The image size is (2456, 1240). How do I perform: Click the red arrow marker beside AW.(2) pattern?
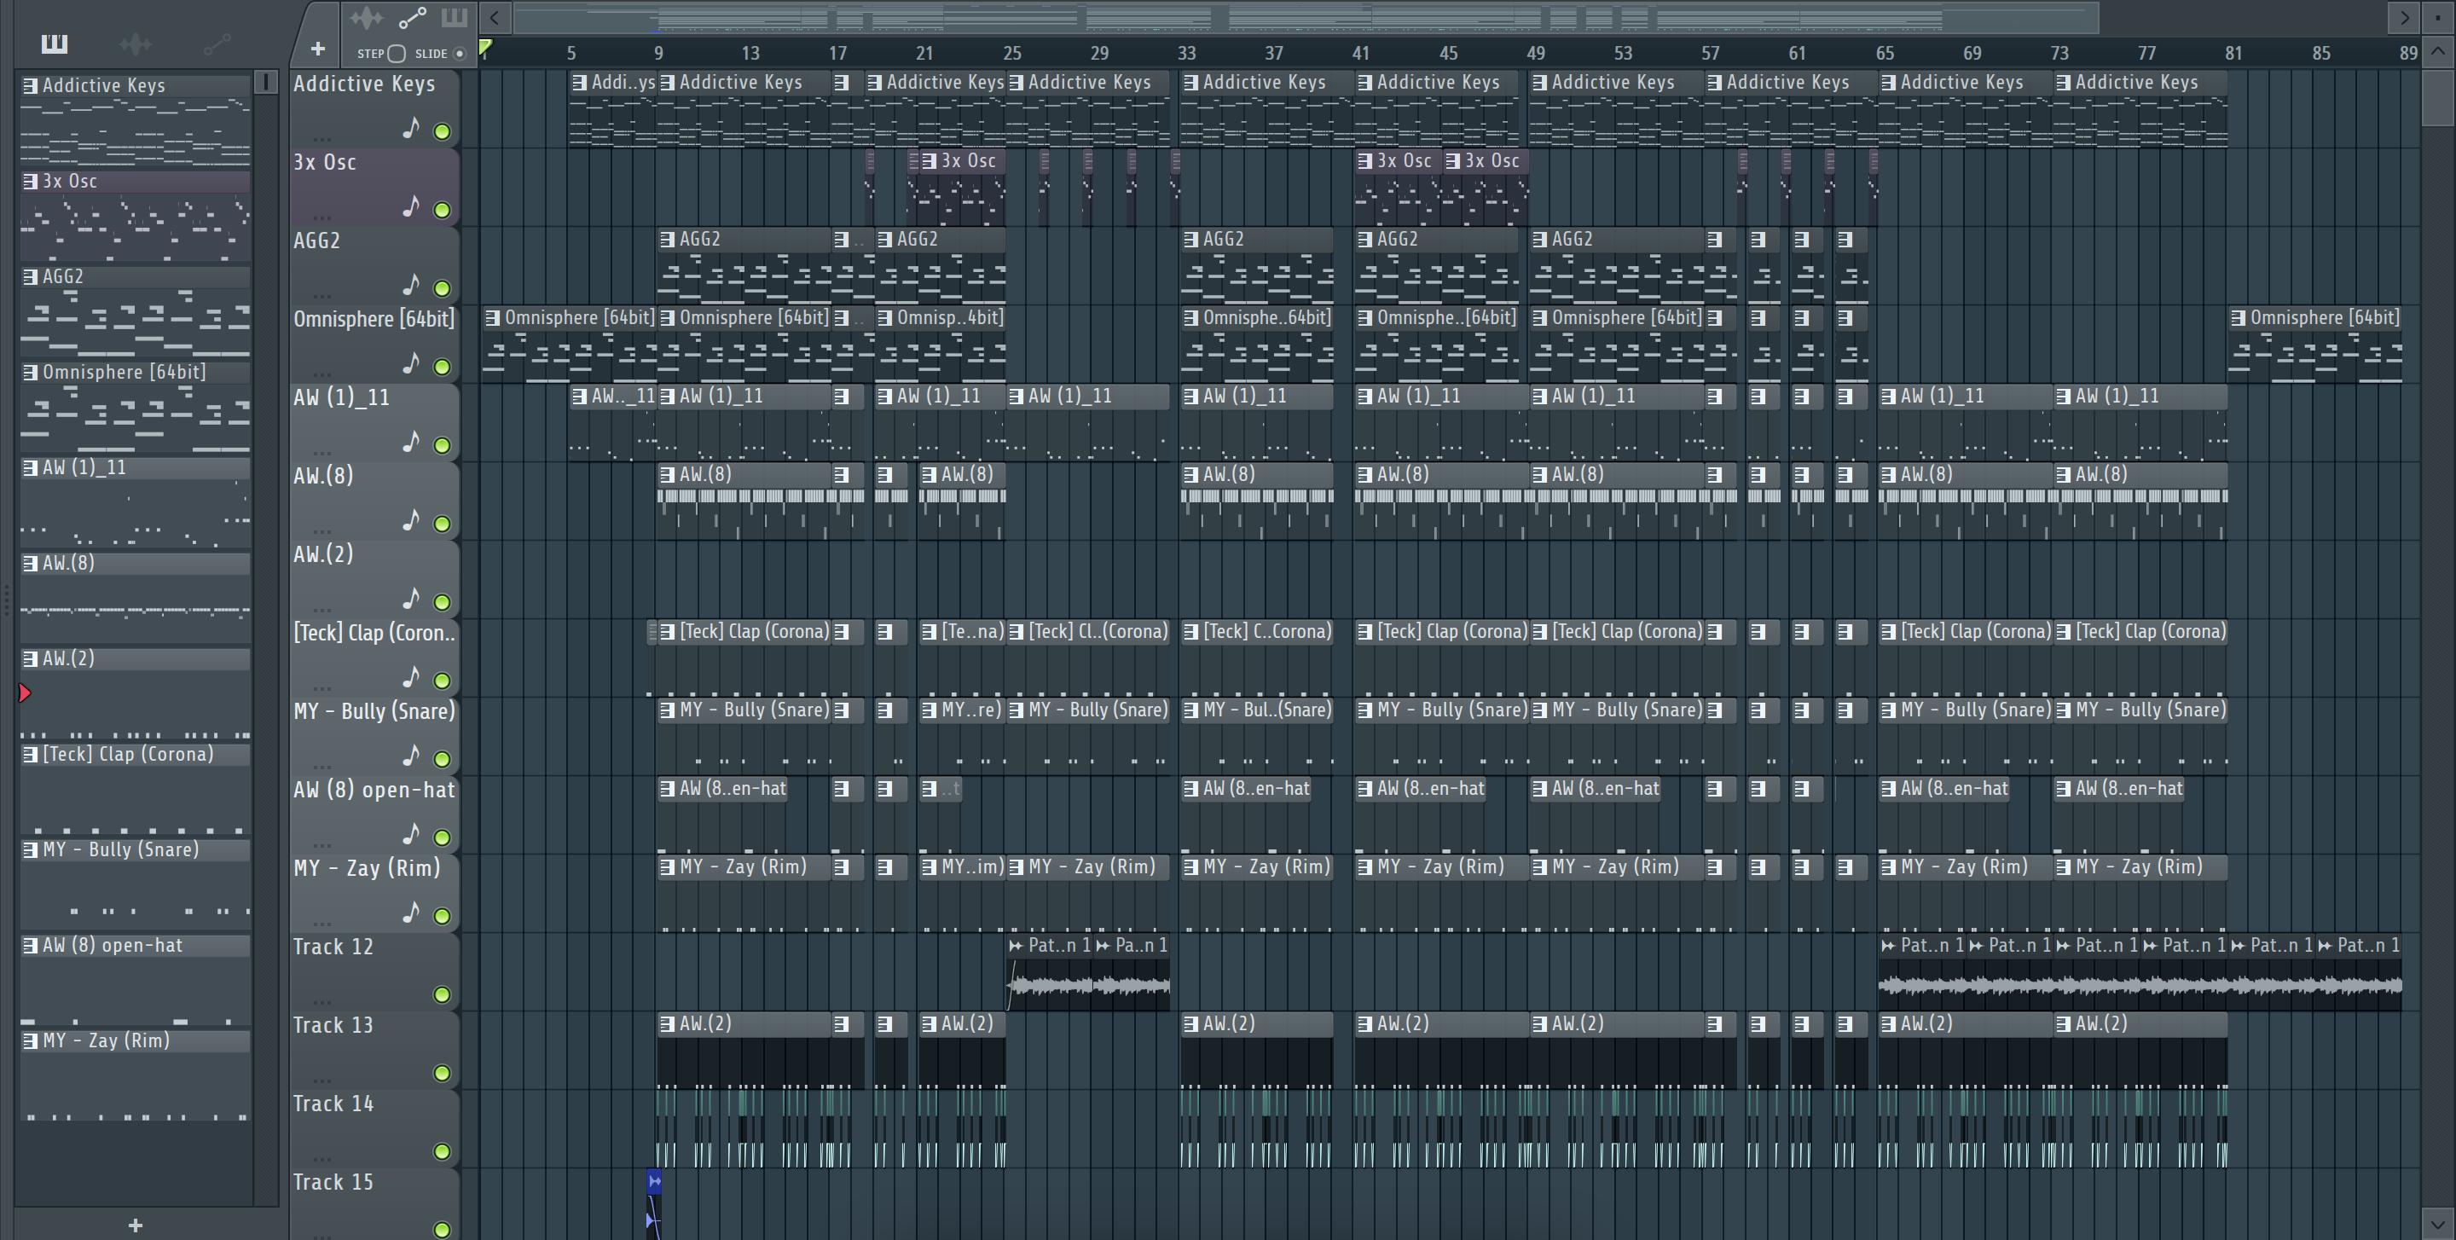pyautogui.click(x=25, y=692)
